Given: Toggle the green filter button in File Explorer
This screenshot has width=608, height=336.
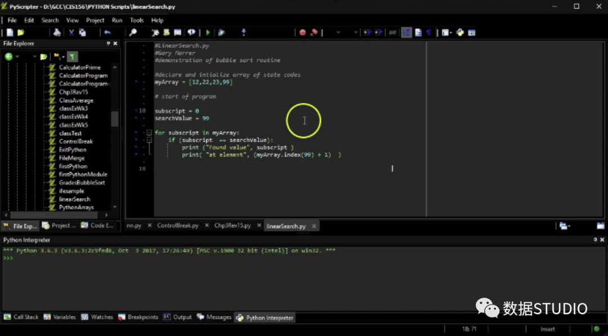Looking at the screenshot, I should [x=73, y=57].
